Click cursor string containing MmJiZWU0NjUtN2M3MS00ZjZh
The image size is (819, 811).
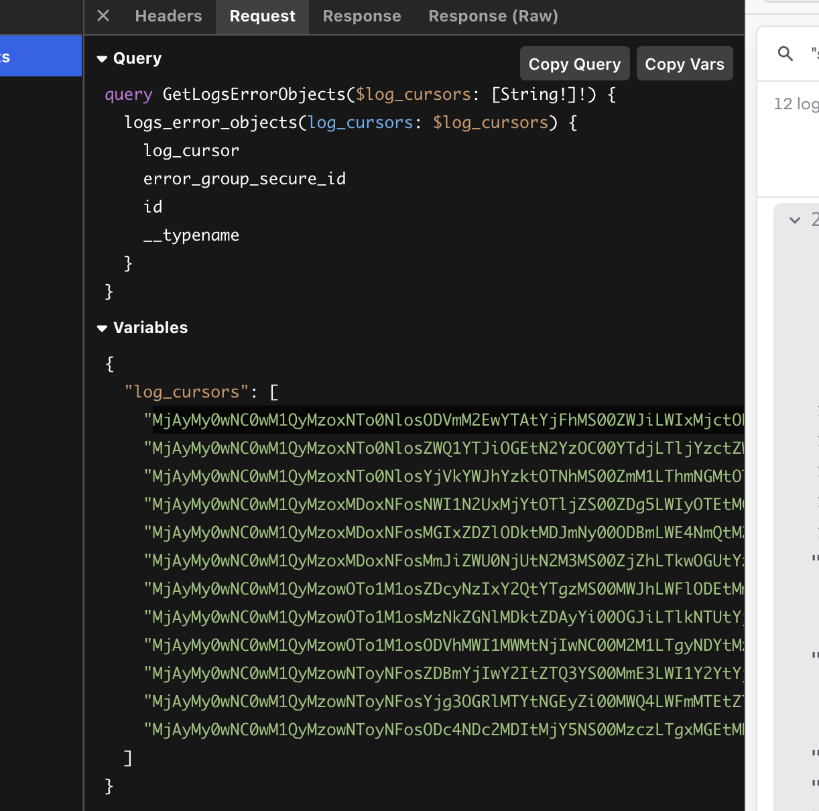click(x=444, y=560)
